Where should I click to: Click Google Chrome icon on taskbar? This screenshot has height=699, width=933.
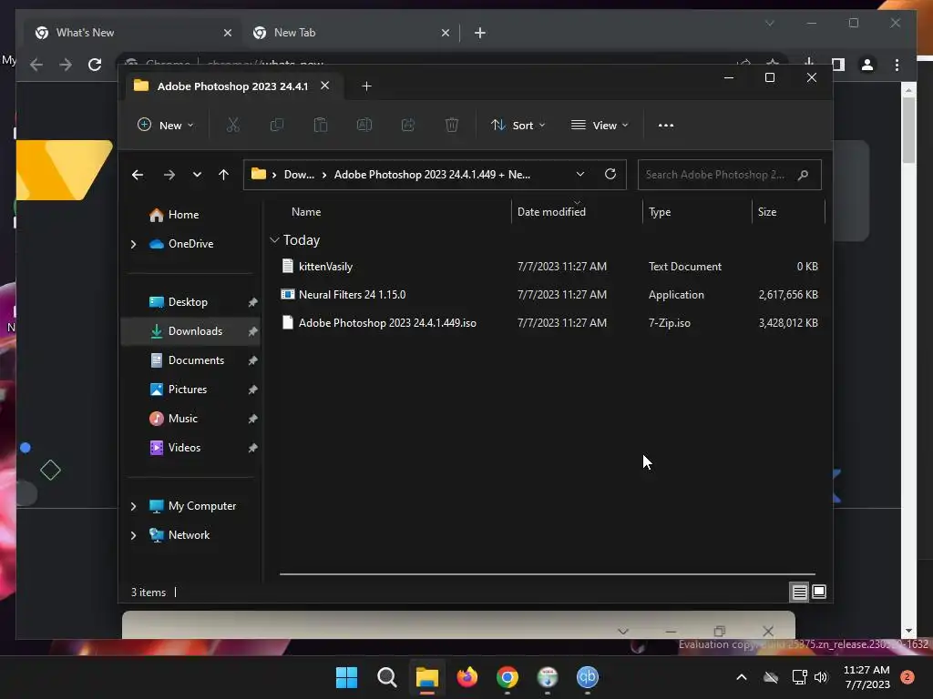(507, 677)
